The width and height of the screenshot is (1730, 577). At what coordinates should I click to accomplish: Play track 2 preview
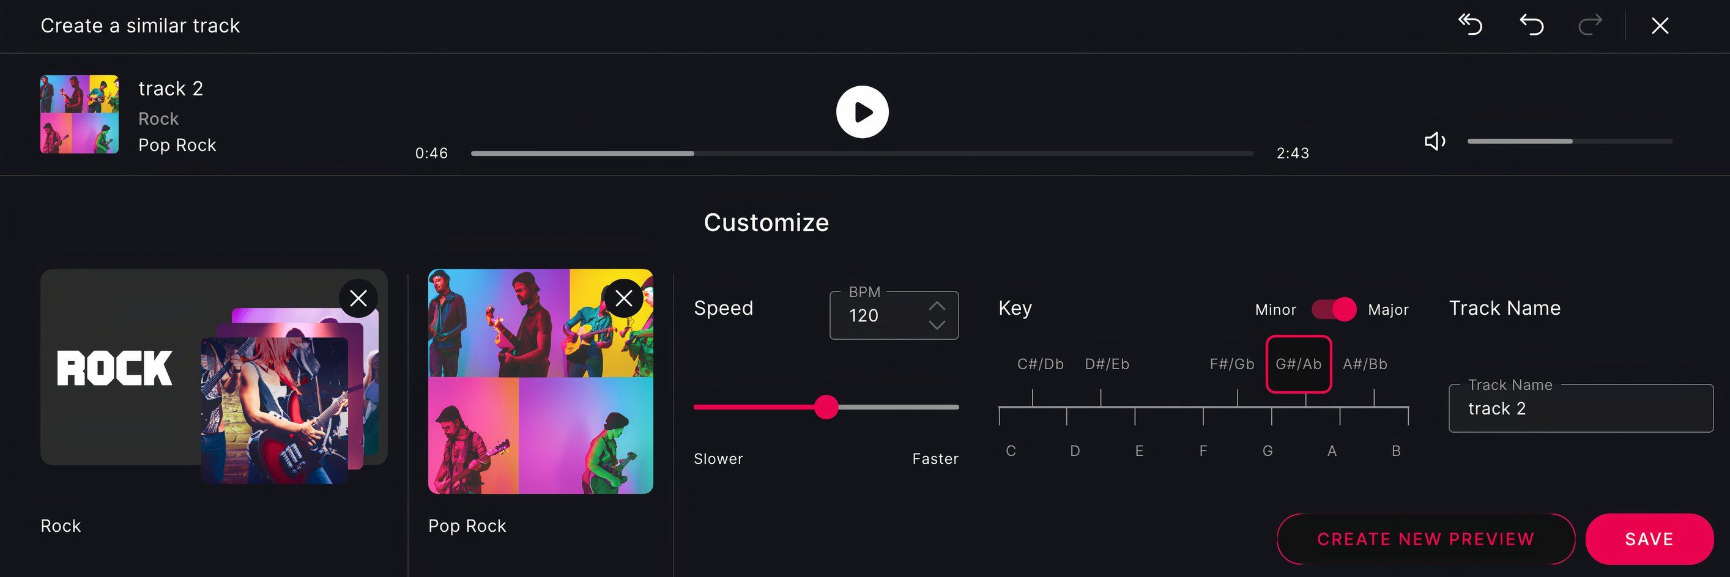coord(862,112)
